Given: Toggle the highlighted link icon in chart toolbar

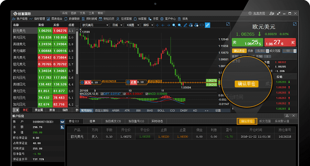Looking at the screenshot, I should click(207, 25).
